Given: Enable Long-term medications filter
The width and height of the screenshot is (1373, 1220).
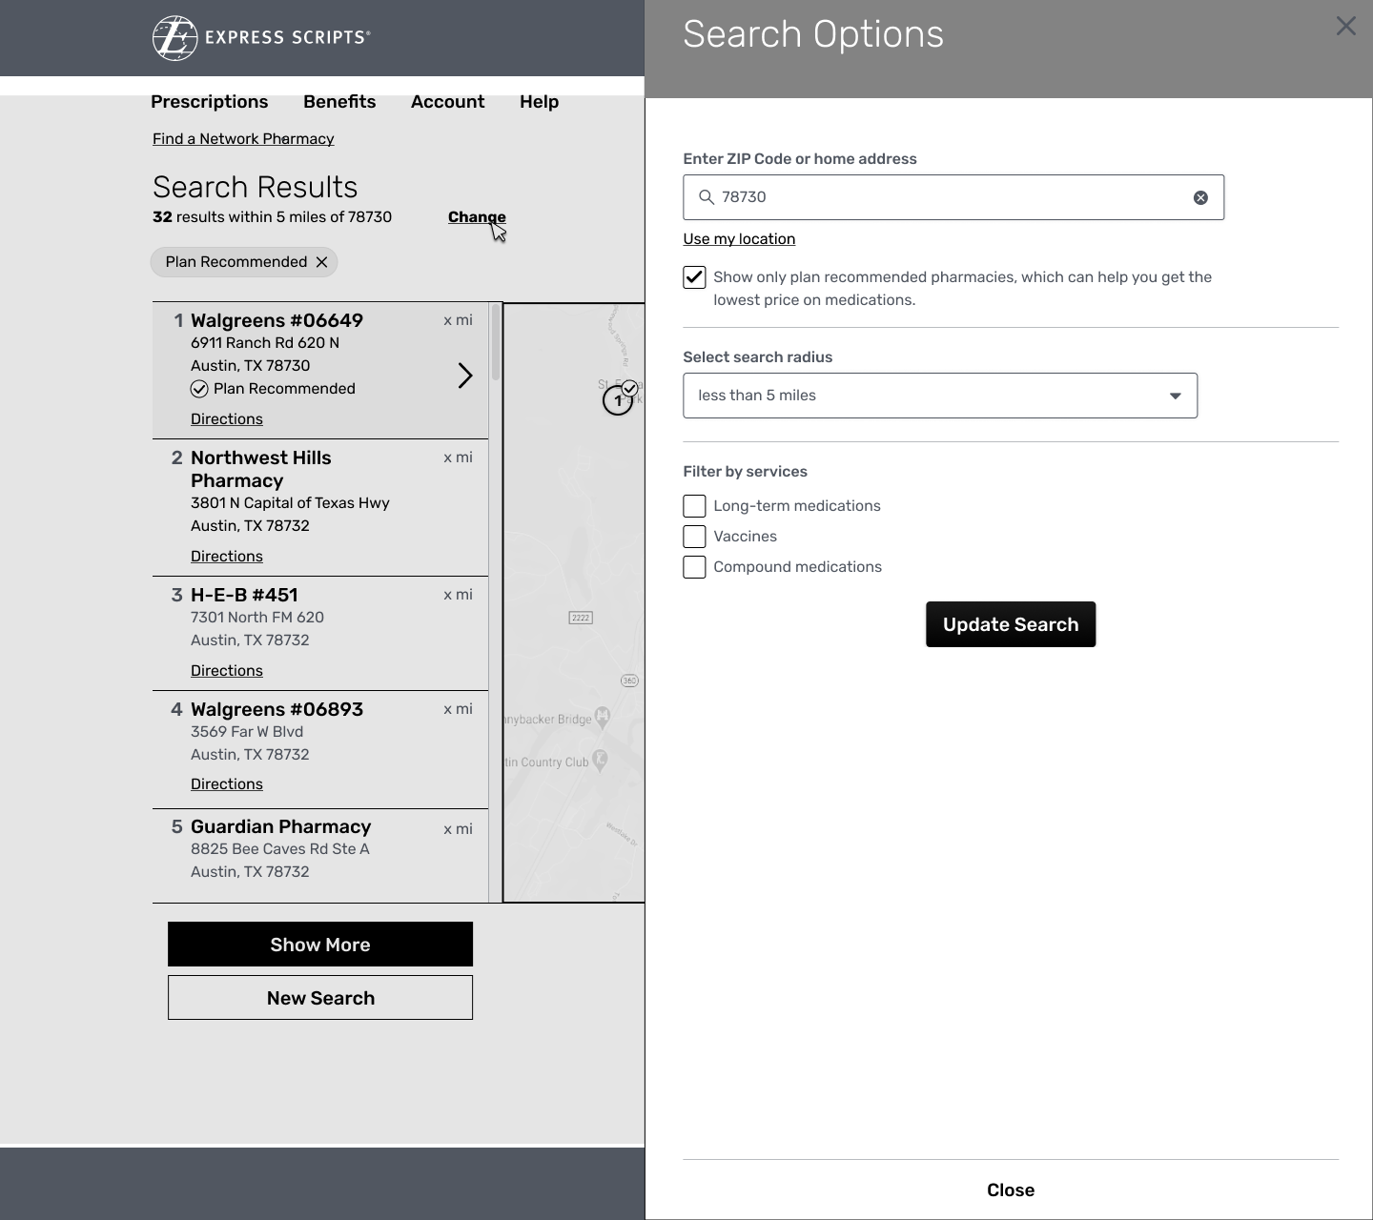Looking at the screenshot, I should coord(694,506).
